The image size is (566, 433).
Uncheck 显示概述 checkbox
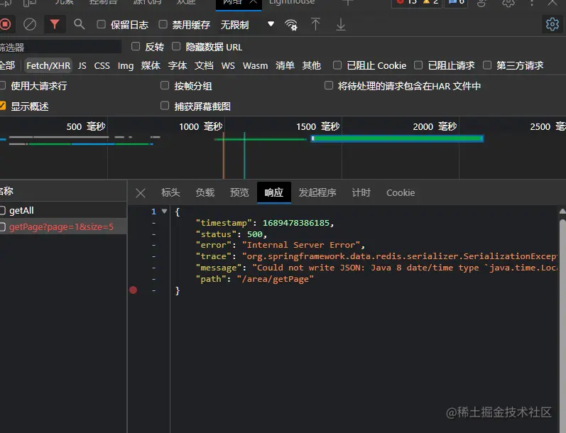[x=2, y=106]
